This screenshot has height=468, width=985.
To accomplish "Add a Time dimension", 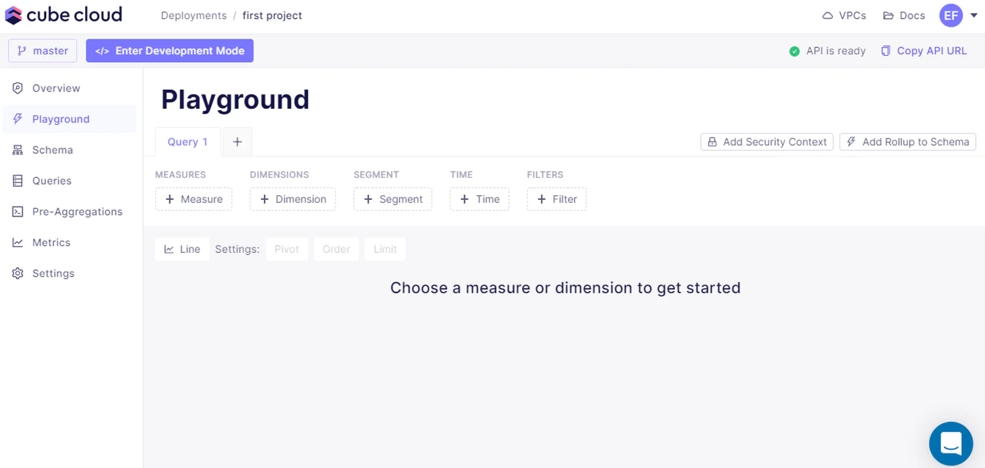I will [480, 199].
